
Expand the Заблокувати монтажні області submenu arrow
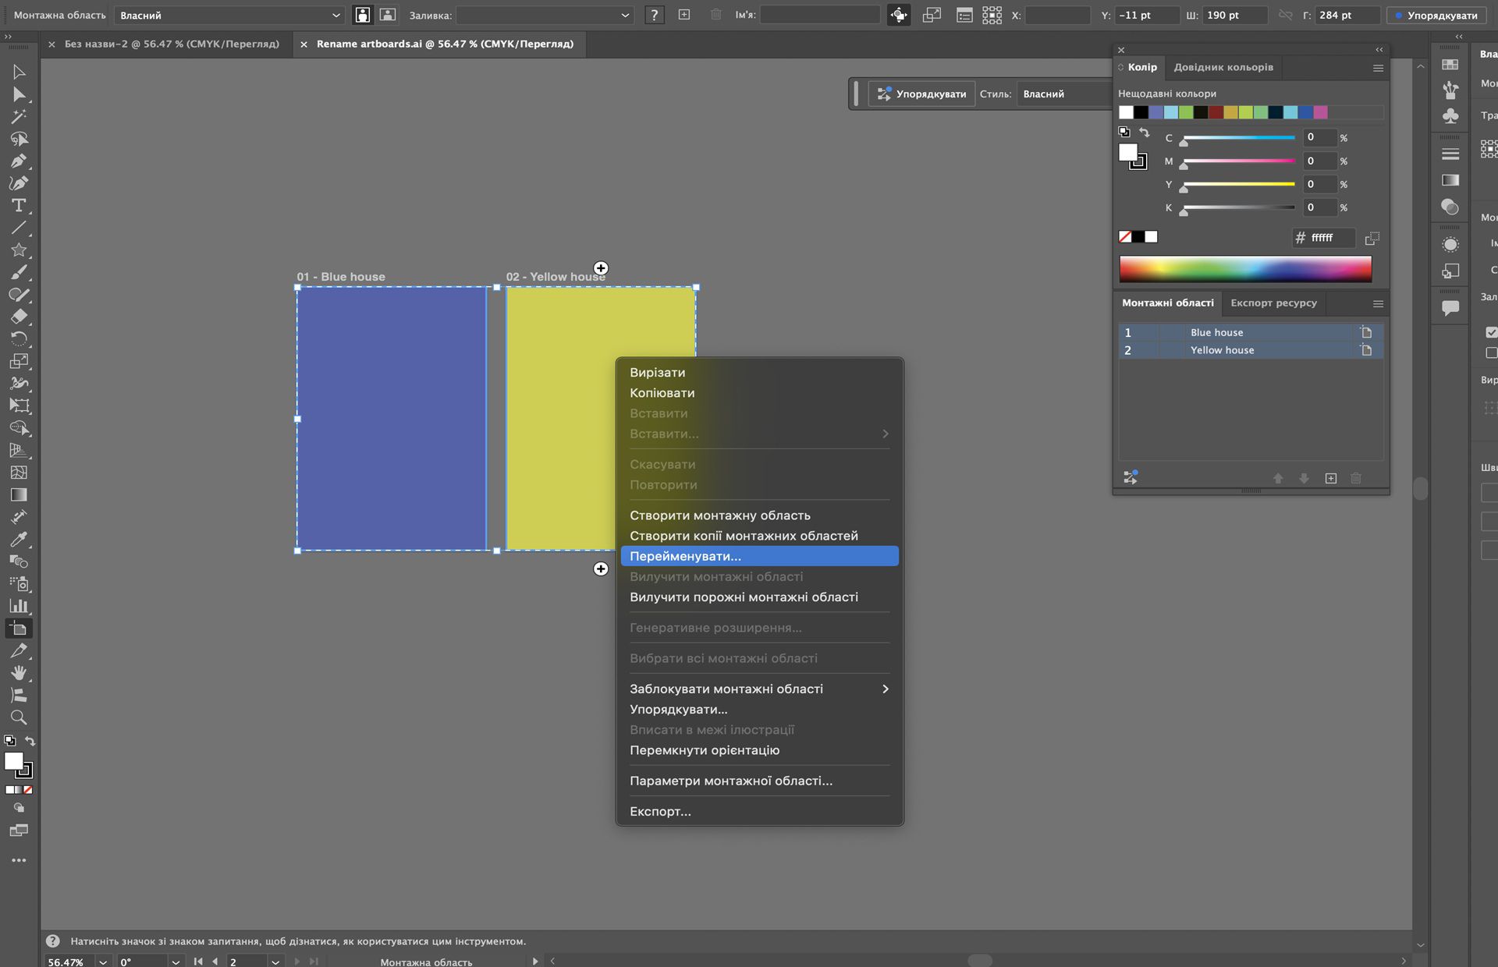[x=885, y=689]
